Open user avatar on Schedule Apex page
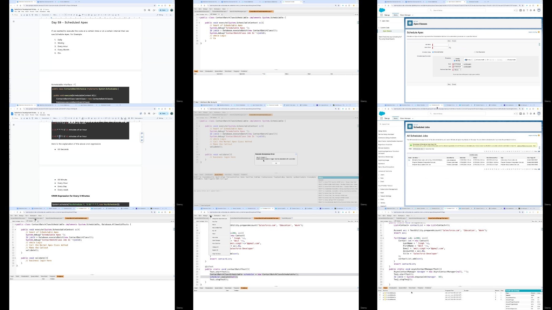Screen dimensions: 552x310 tap(539, 10)
